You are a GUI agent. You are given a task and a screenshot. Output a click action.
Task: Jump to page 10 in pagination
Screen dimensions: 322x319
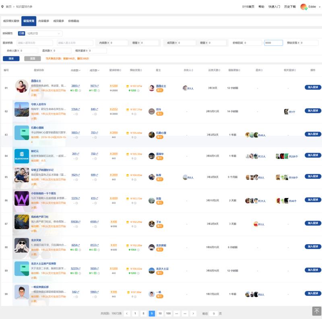[x=160, y=313]
